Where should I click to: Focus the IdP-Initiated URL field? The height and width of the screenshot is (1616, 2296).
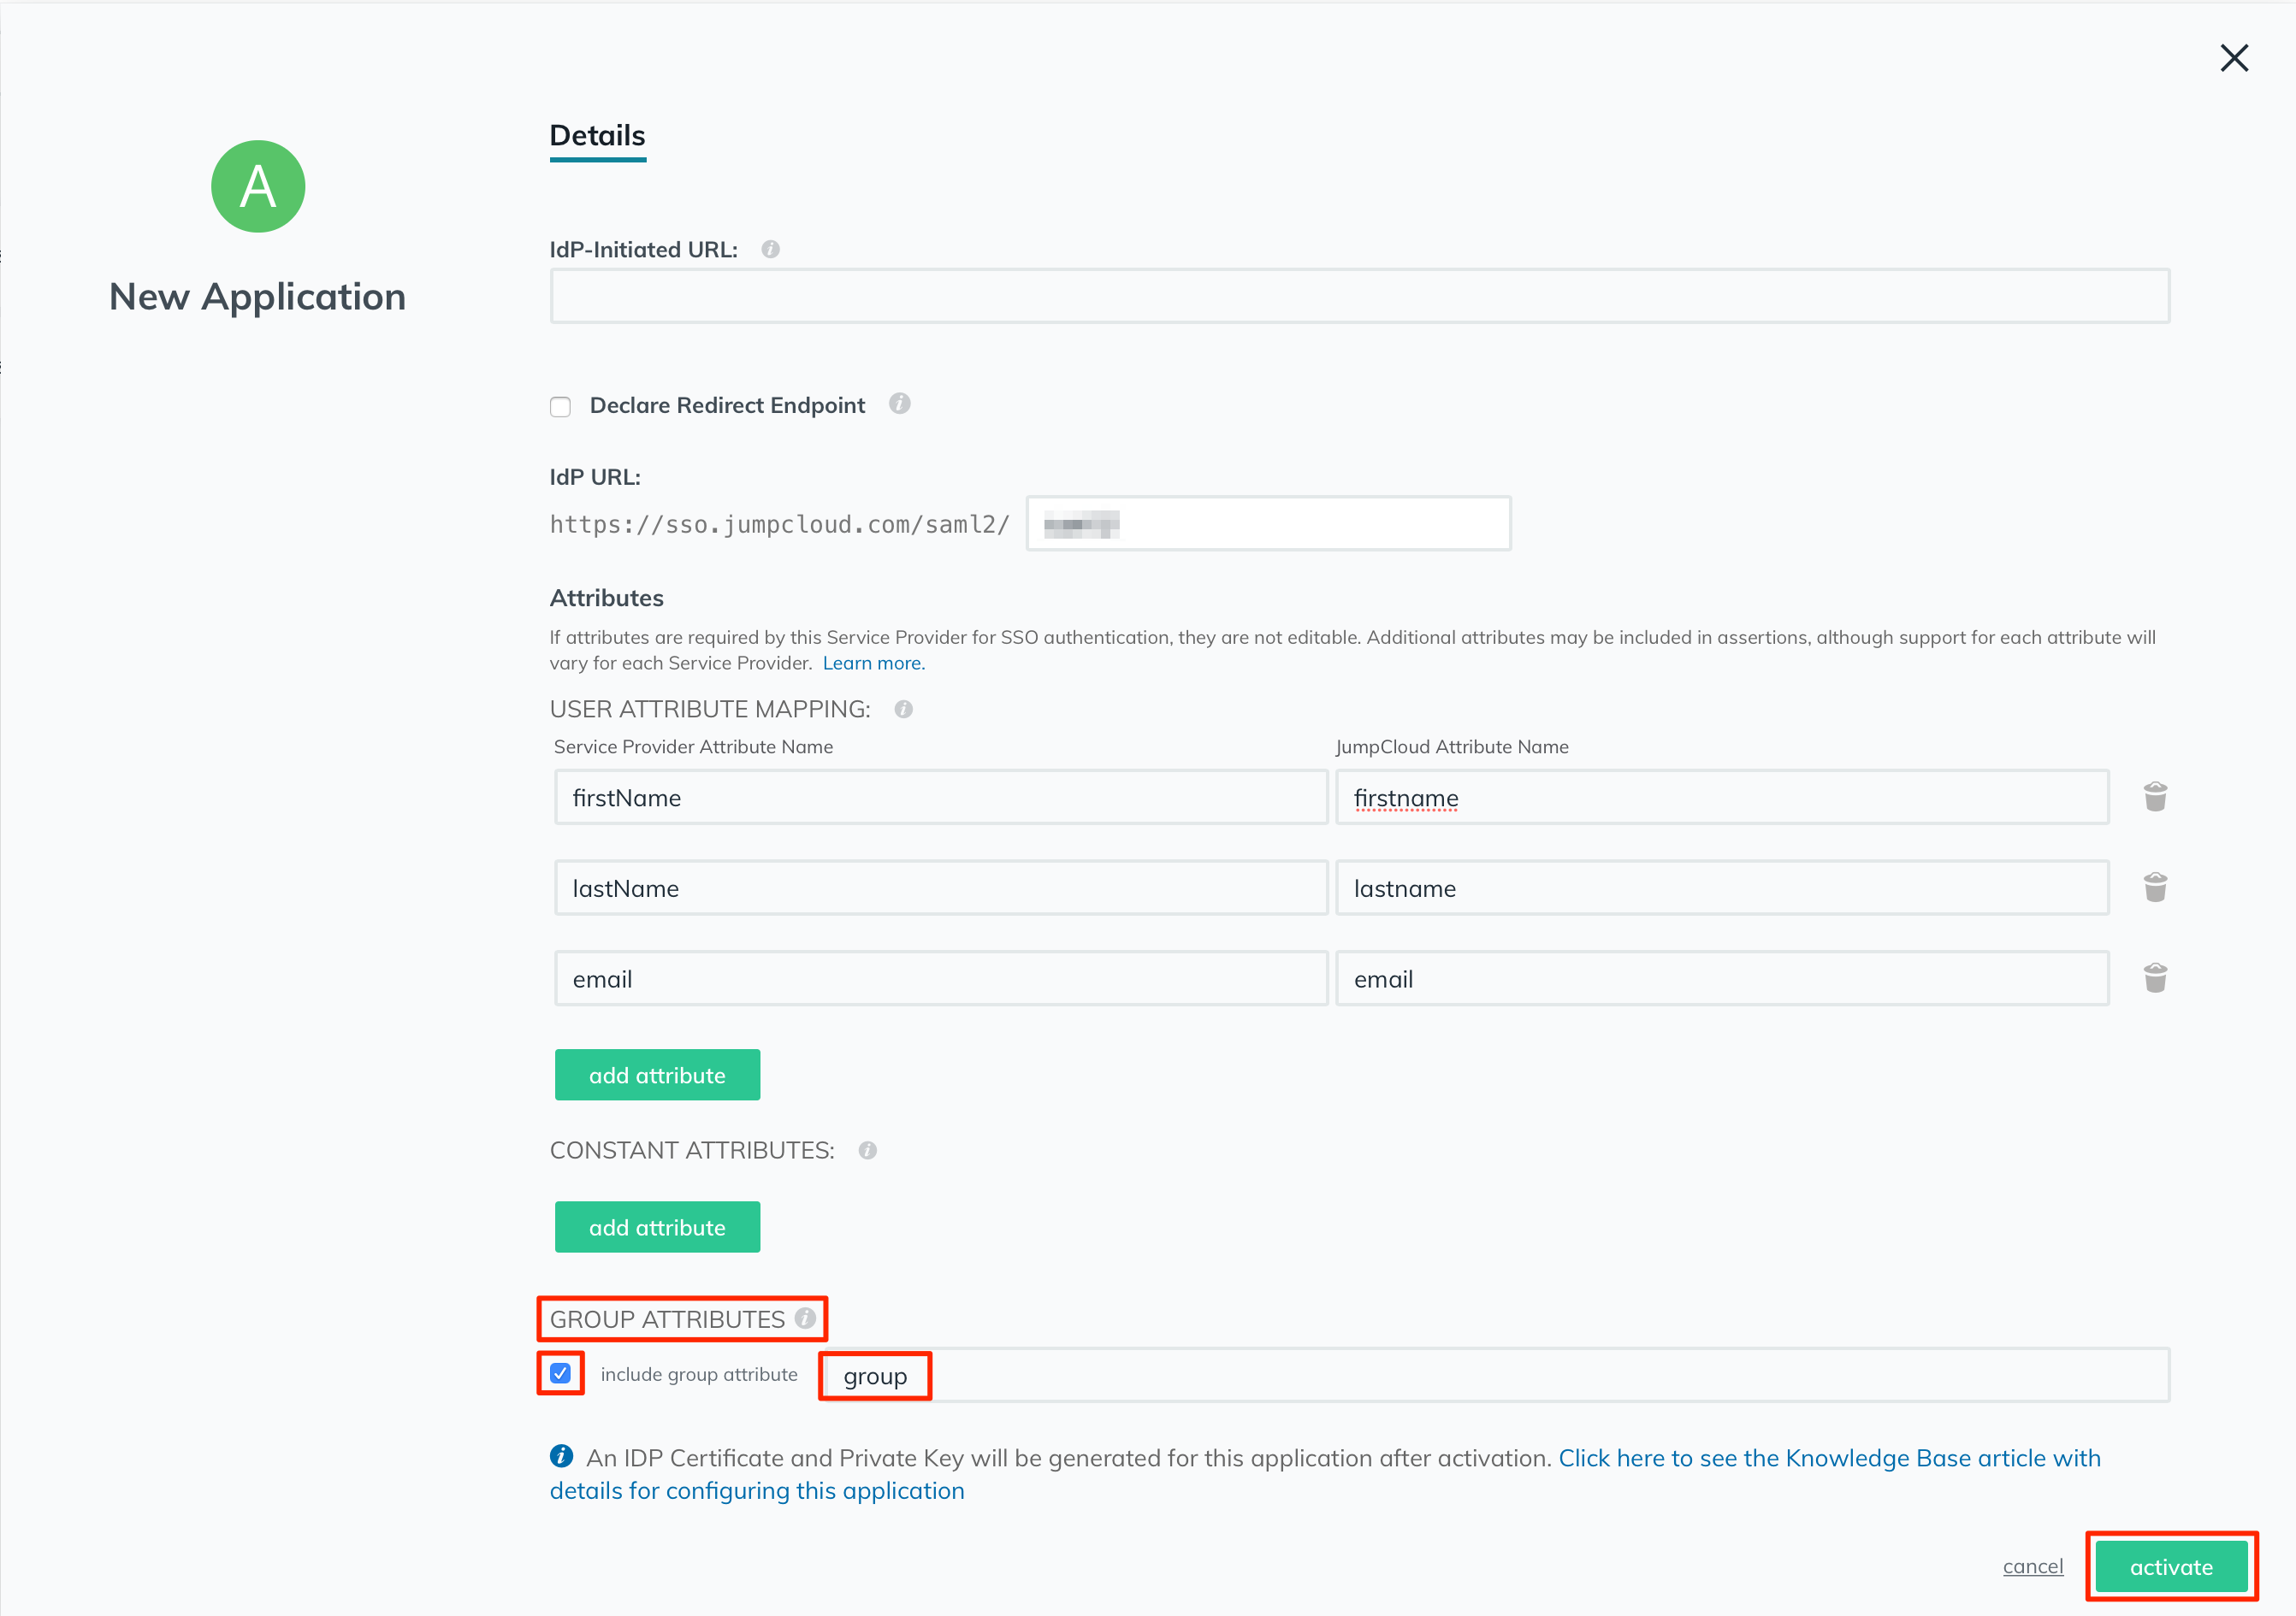click(x=1359, y=295)
